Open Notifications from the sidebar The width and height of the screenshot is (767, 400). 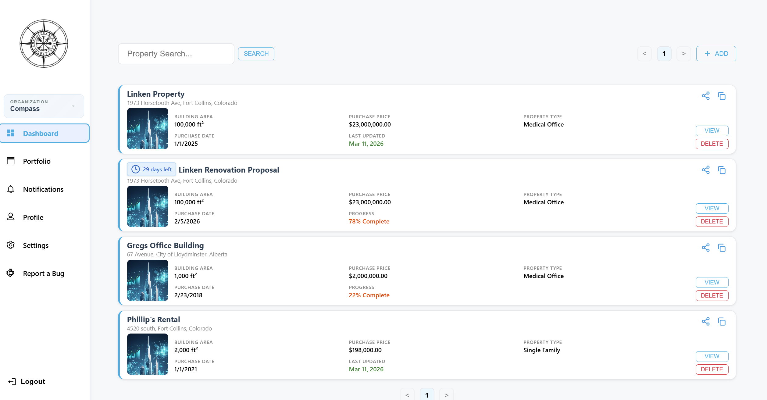(43, 189)
